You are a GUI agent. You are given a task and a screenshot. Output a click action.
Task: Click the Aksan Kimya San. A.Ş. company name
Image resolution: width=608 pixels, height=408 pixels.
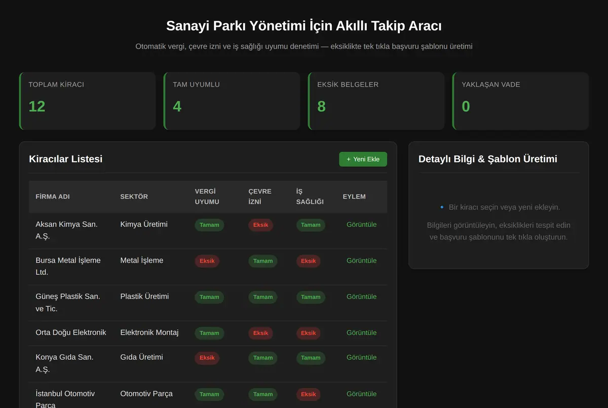[x=66, y=230]
